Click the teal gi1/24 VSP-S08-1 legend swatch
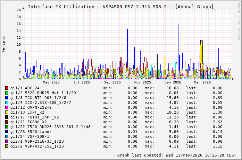This screenshot has width=242, height=160. click(7, 136)
